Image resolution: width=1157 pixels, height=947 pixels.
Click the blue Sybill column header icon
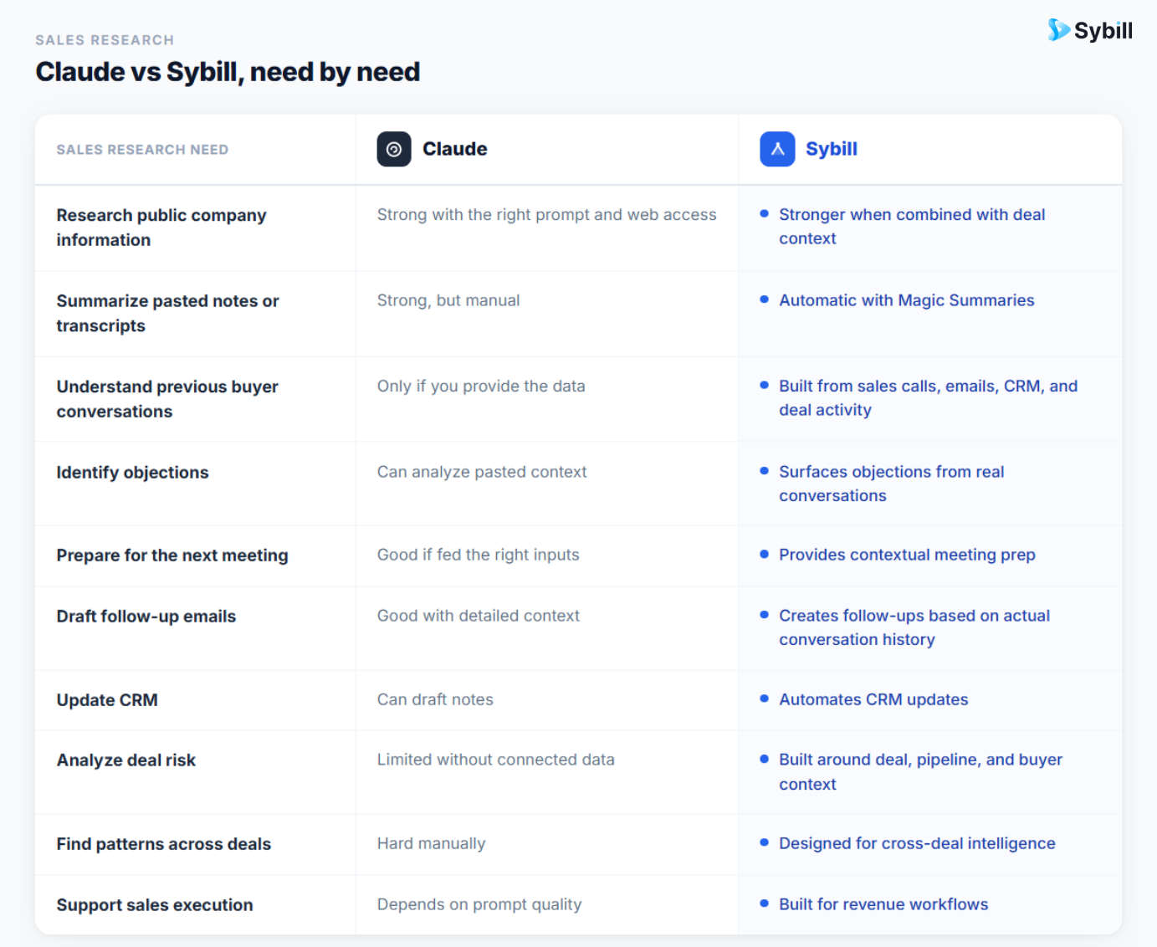pos(777,149)
